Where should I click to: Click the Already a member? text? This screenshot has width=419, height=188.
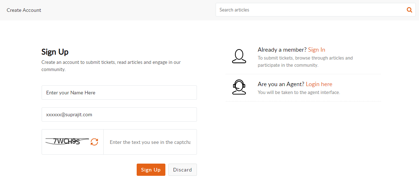[x=282, y=50]
